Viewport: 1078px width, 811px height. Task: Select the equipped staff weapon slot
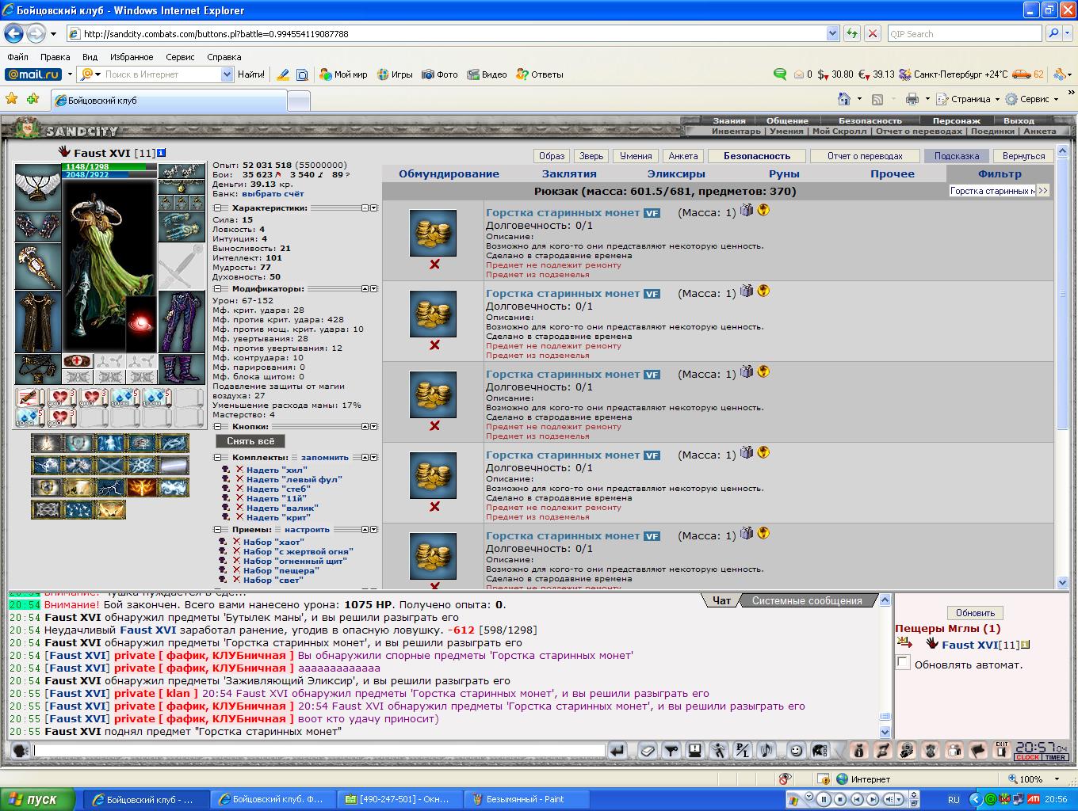[37, 266]
